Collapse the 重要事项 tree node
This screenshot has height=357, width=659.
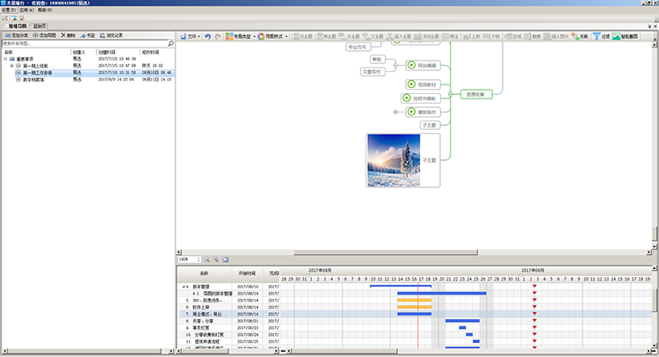pos(5,58)
